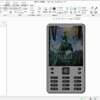Open the 族表 family table
100x100 pixels.
point(79,10)
